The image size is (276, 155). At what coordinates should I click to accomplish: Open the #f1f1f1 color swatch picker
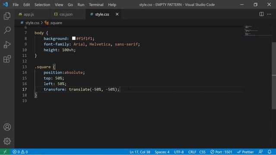[x=74, y=38]
